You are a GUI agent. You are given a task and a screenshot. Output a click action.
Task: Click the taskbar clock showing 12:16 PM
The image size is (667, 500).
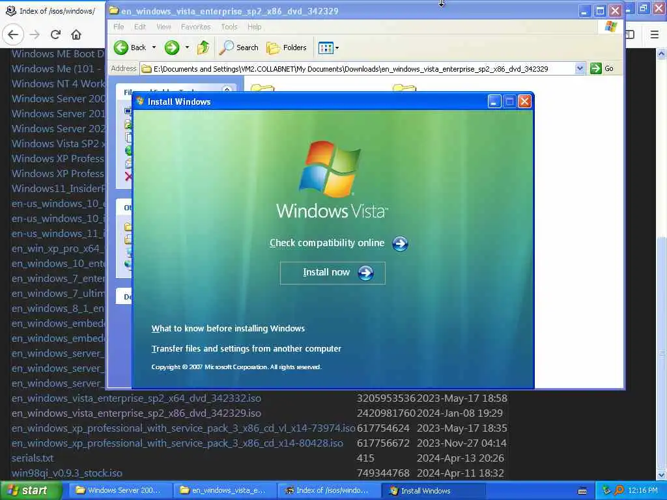[643, 491]
